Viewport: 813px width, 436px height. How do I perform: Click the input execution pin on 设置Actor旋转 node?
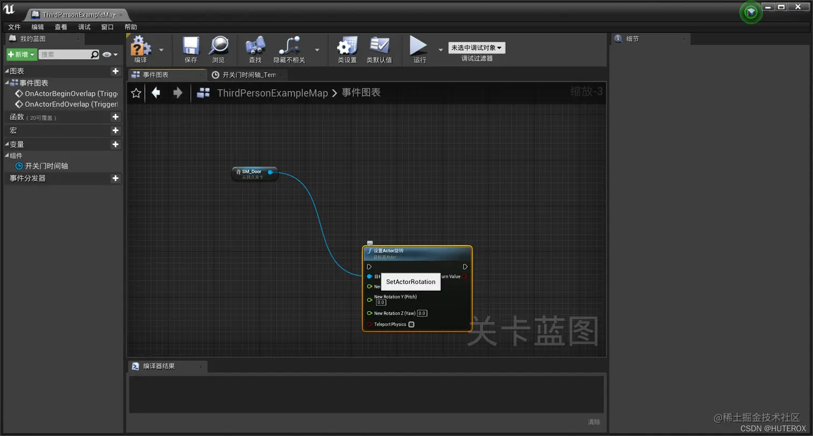click(x=369, y=267)
